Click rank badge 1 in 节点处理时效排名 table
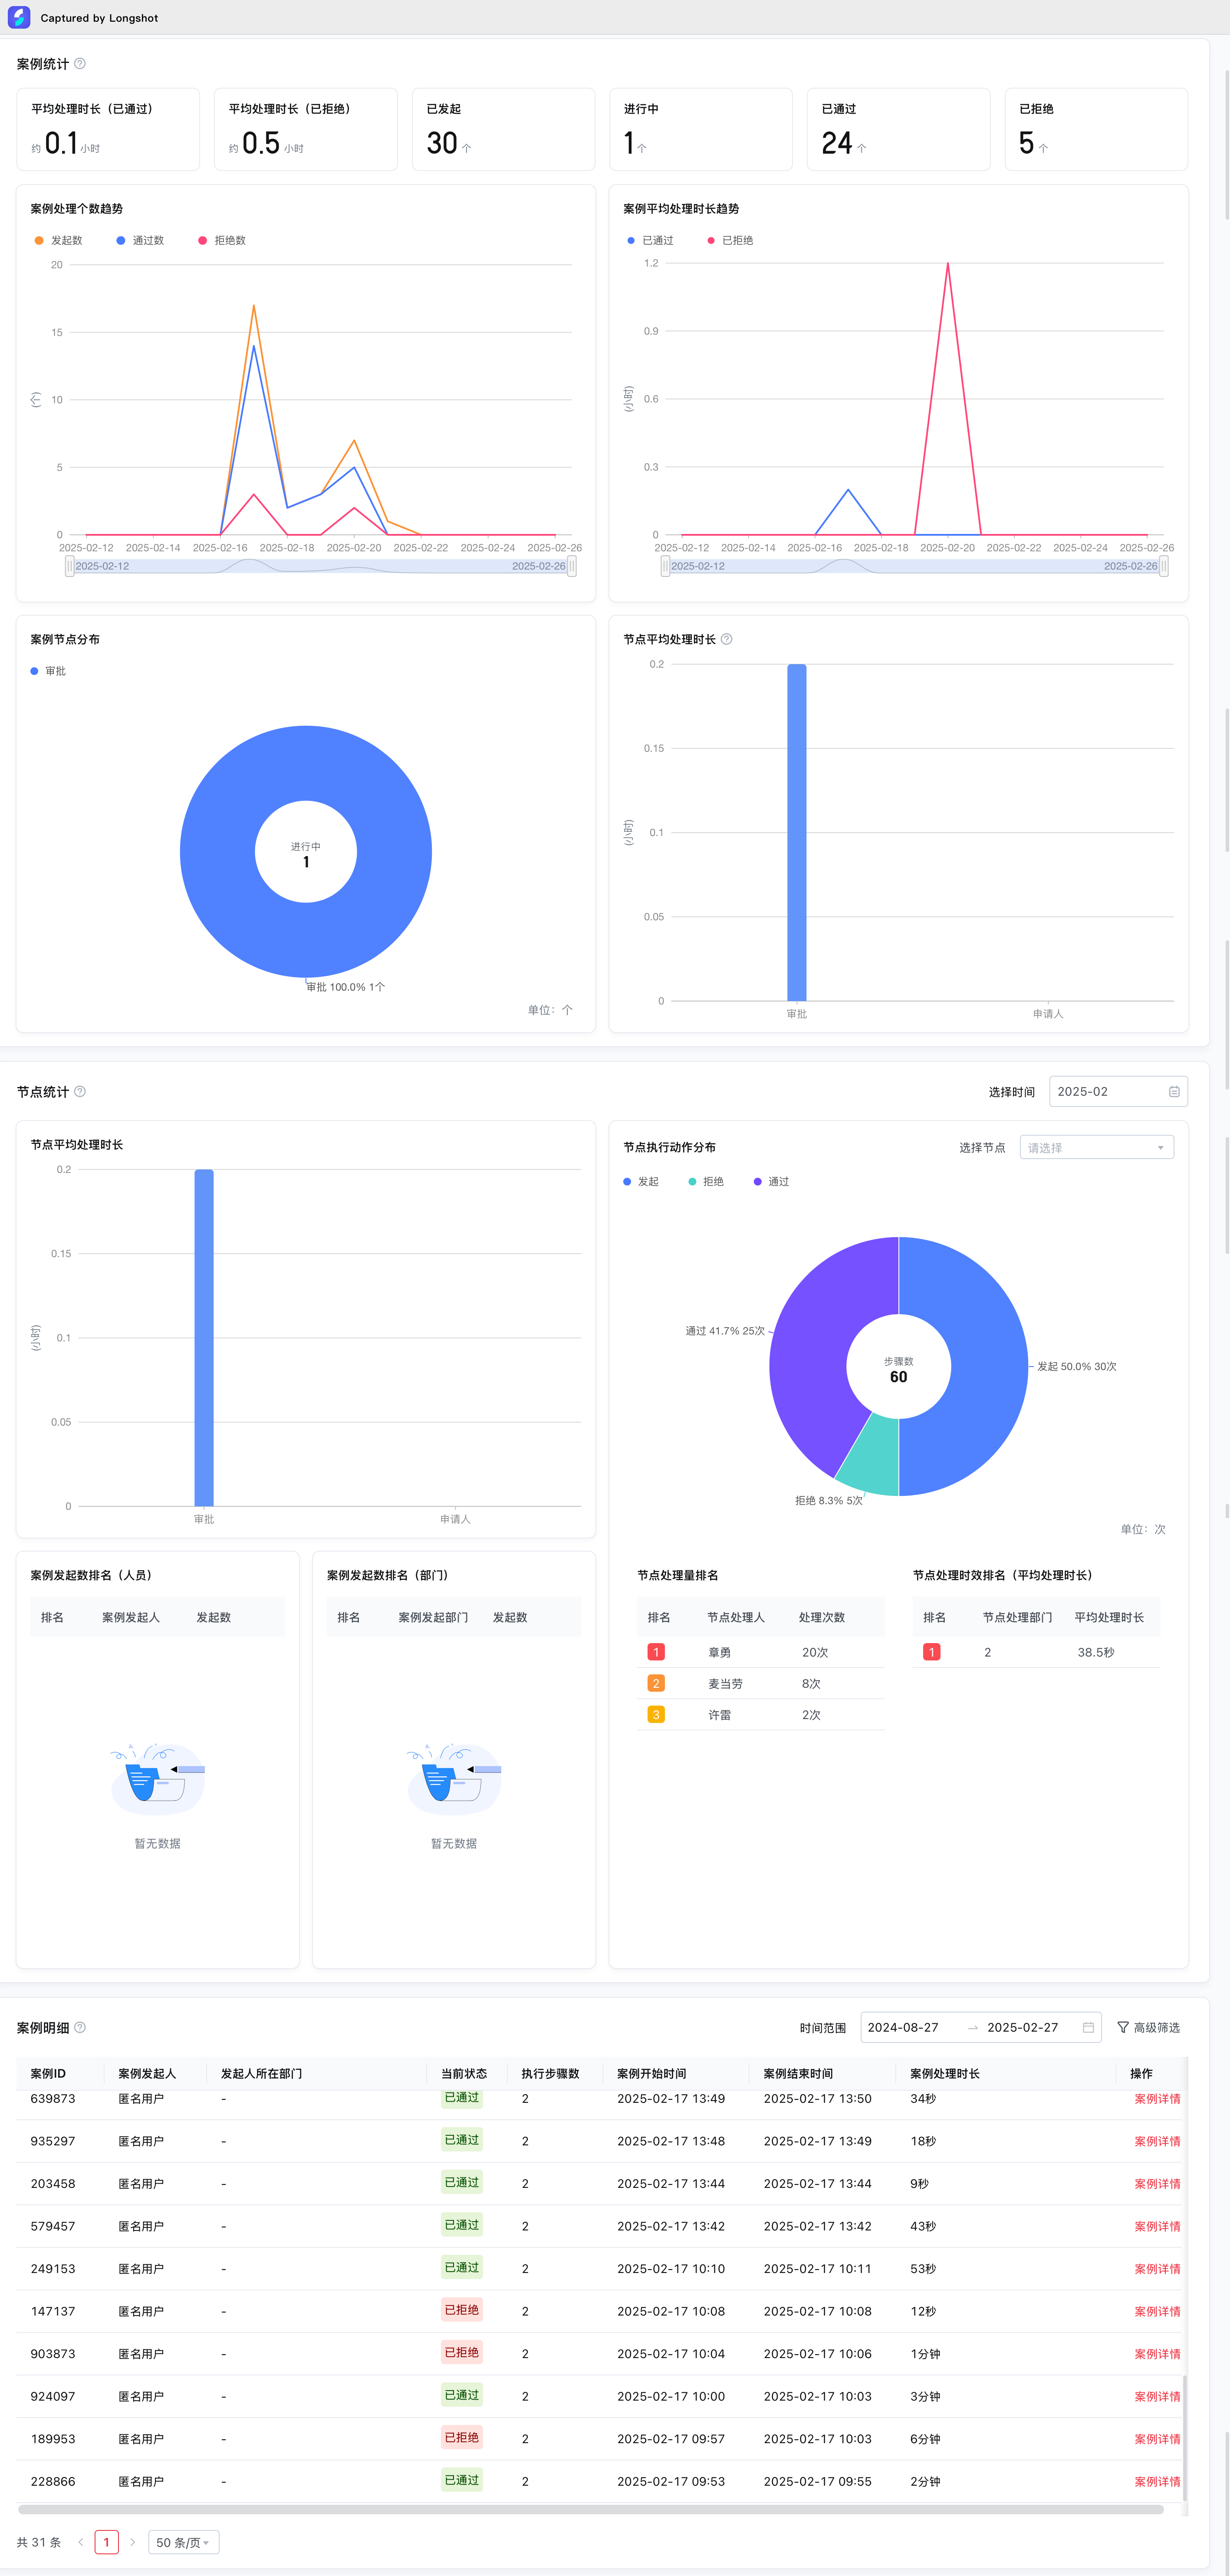 coord(932,1652)
